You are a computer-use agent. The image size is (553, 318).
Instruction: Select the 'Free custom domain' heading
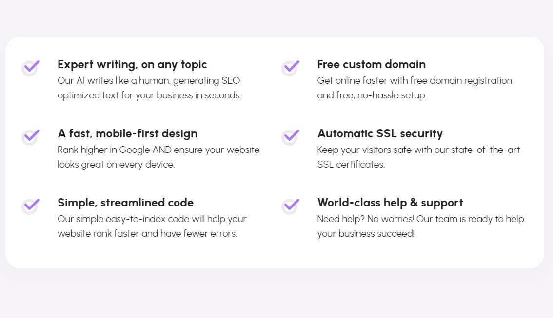(x=372, y=64)
